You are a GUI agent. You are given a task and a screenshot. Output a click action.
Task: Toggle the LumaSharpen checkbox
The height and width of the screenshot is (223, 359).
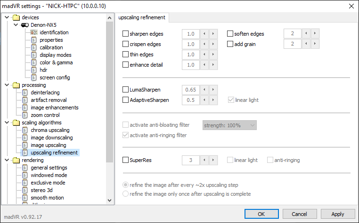(x=125, y=89)
